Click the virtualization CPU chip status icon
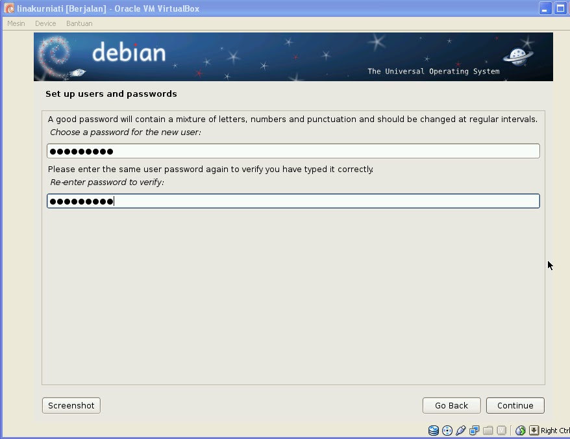 pos(501,431)
